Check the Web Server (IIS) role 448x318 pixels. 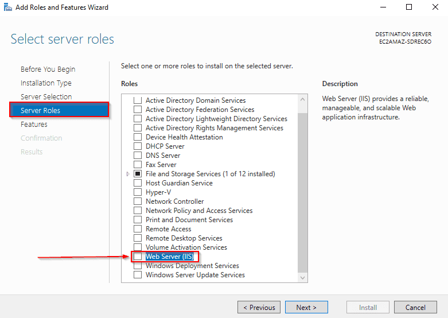[138, 257]
